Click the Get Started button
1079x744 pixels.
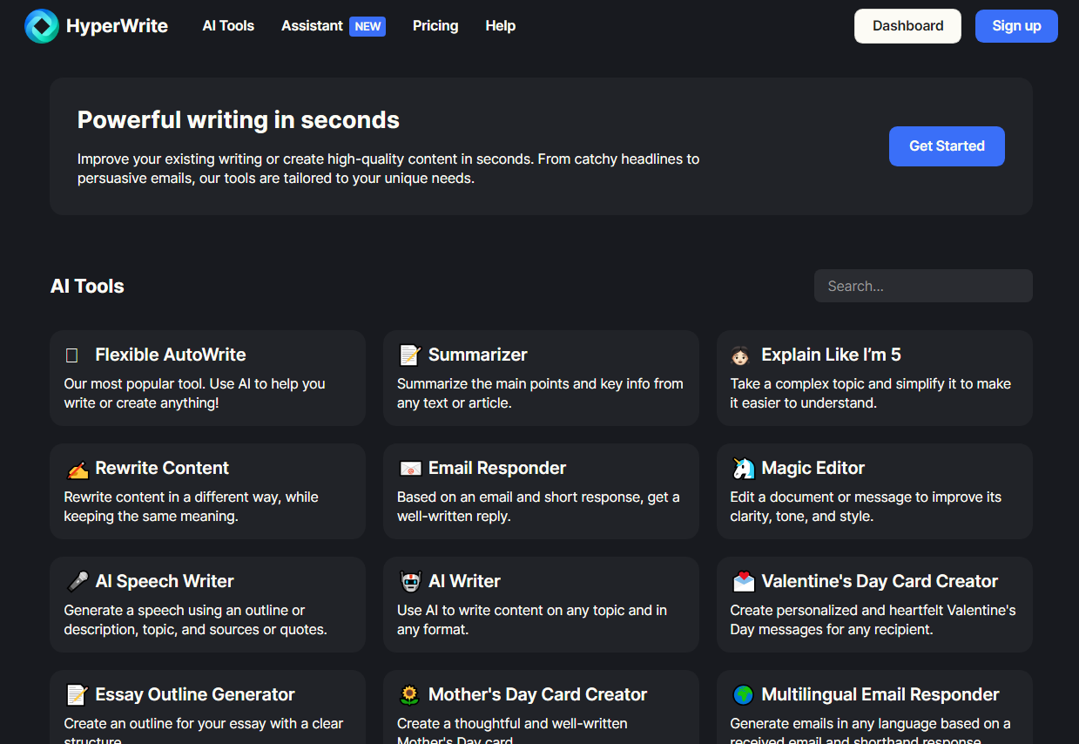tap(947, 146)
